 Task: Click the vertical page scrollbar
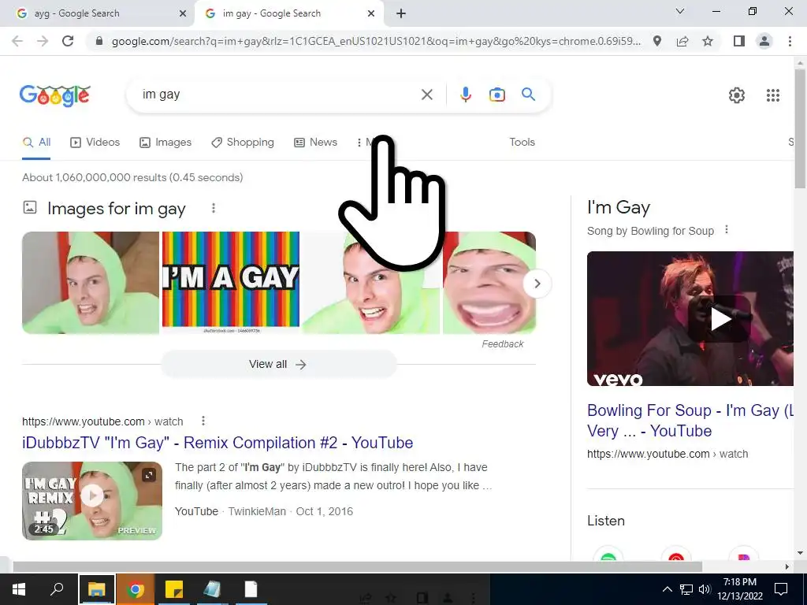click(x=800, y=130)
